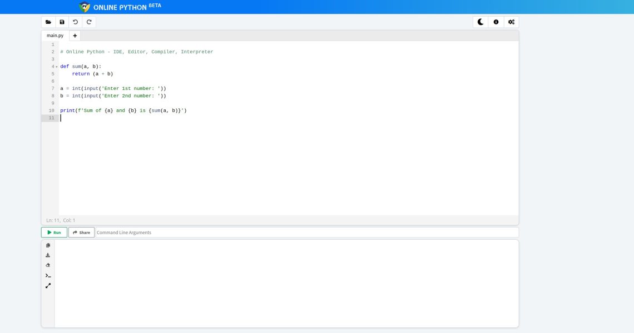Expand the output panel to fullscreen
The image size is (634, 333).
pyautogui.click(x=48, y=286)
